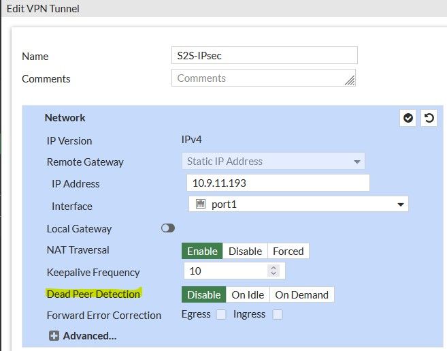Screen dimensions: 447x351
Task: Set NAT Traversal to Forced
Action: 288,251
